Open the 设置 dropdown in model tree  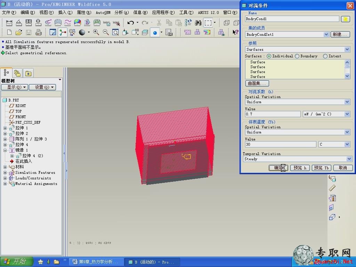click(42, 87)
